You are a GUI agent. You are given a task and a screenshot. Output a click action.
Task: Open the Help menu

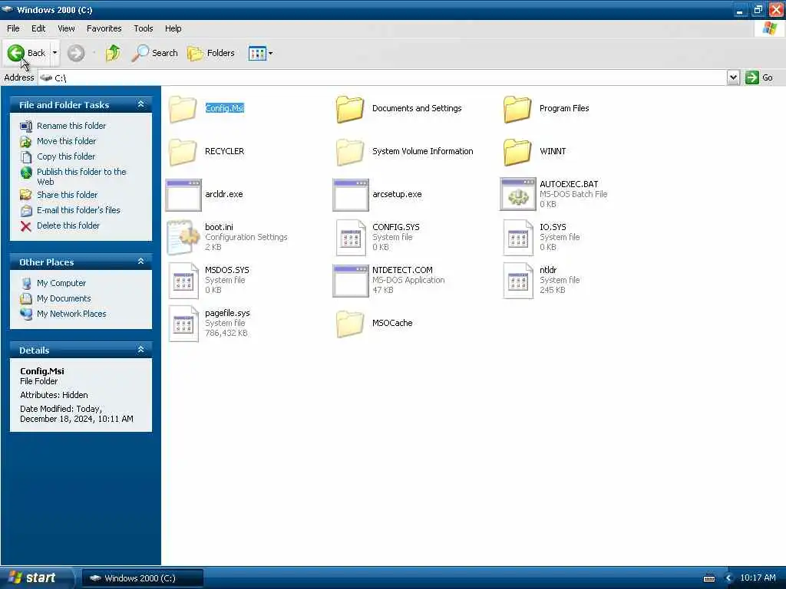(173, 28)
